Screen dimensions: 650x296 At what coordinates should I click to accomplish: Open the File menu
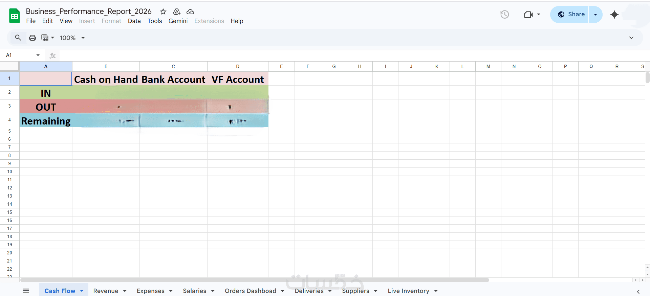[x=31, y=21]
